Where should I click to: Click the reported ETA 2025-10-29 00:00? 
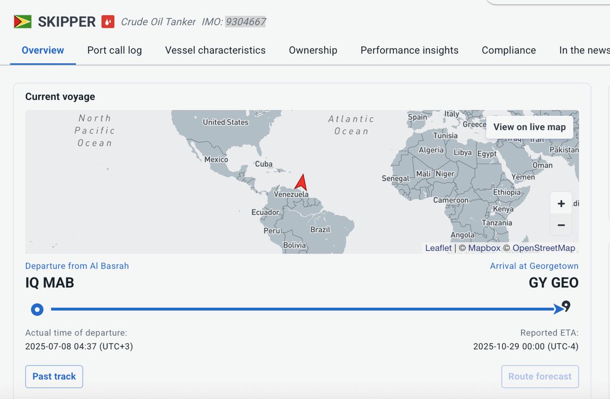point(526,347)
